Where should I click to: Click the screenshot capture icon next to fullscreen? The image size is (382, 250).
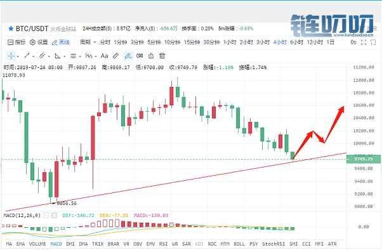click(373, 42)
